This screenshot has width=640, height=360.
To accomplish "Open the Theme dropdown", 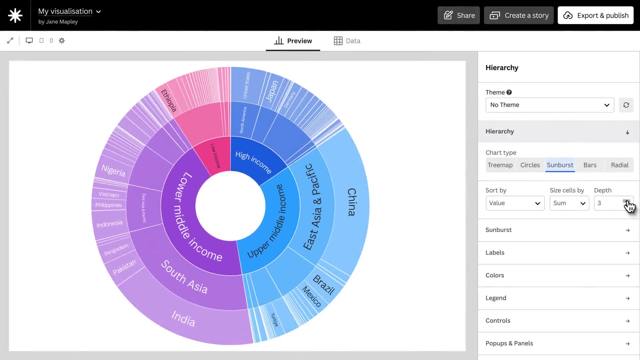I will click(549, 105).
